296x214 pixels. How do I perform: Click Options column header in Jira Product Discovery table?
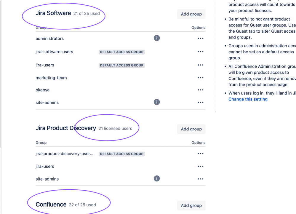tap(198, 143)
